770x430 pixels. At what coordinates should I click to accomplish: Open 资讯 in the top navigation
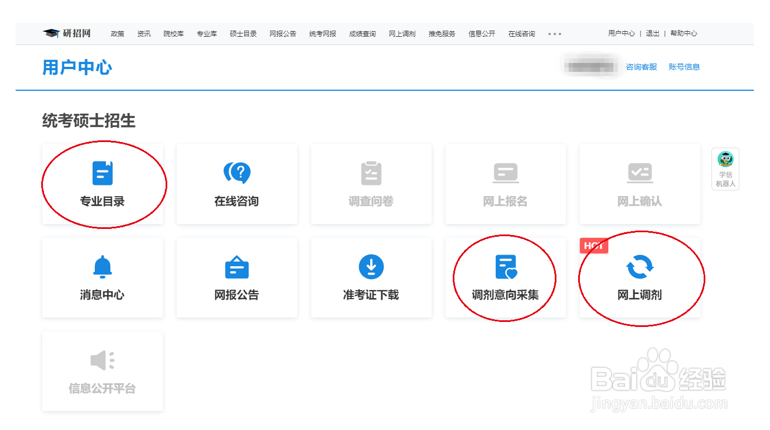pyautogui.click(x=144, y=34)
